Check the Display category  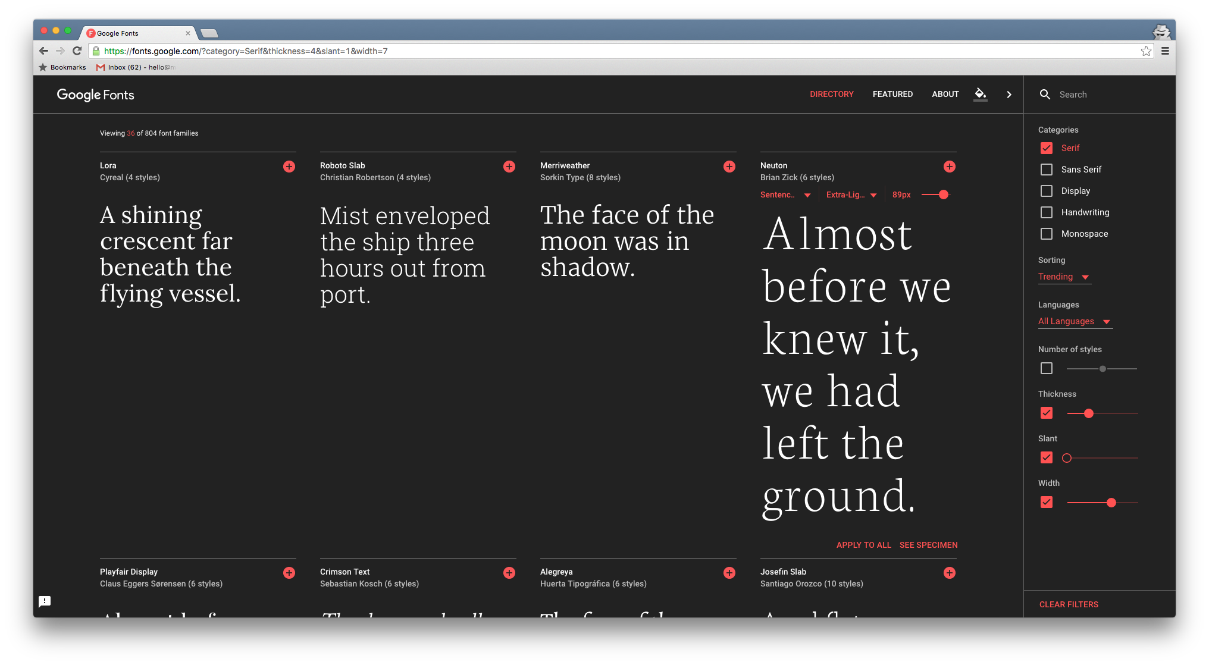click(1047, 191)
